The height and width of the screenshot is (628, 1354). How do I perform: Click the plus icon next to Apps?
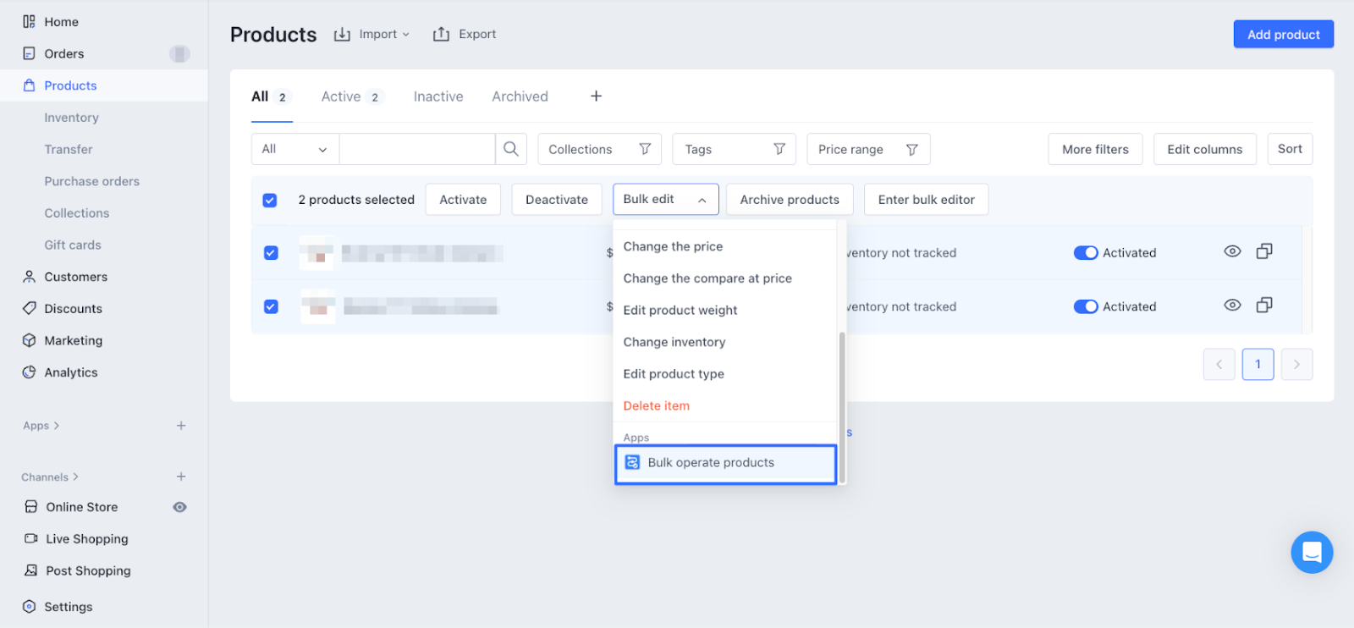181,426
